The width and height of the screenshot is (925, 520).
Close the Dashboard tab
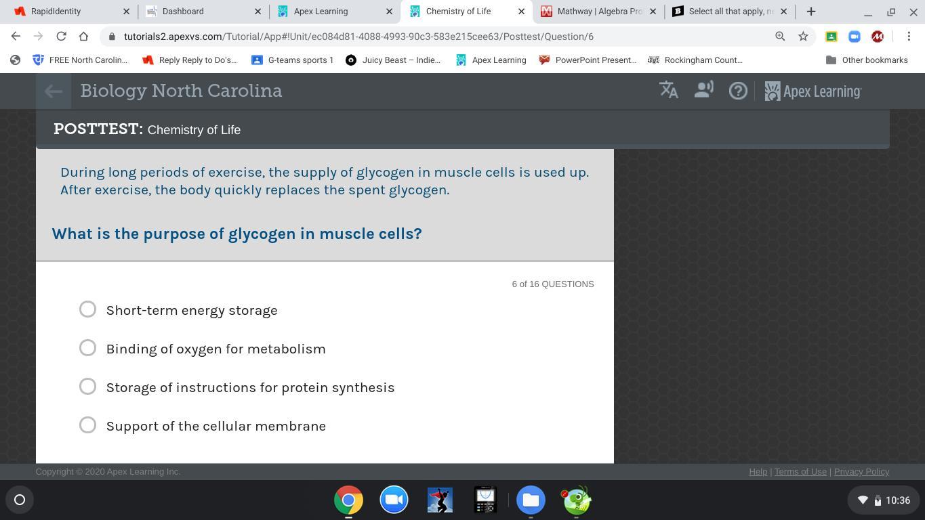pyautogui.click(x=258, y=12)
